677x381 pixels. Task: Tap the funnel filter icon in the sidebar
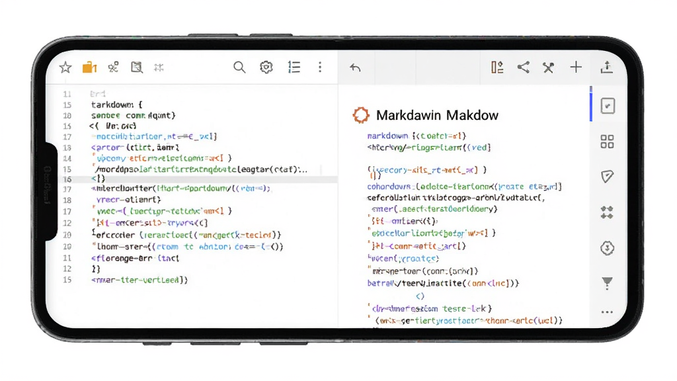click(x=607, y=283)
